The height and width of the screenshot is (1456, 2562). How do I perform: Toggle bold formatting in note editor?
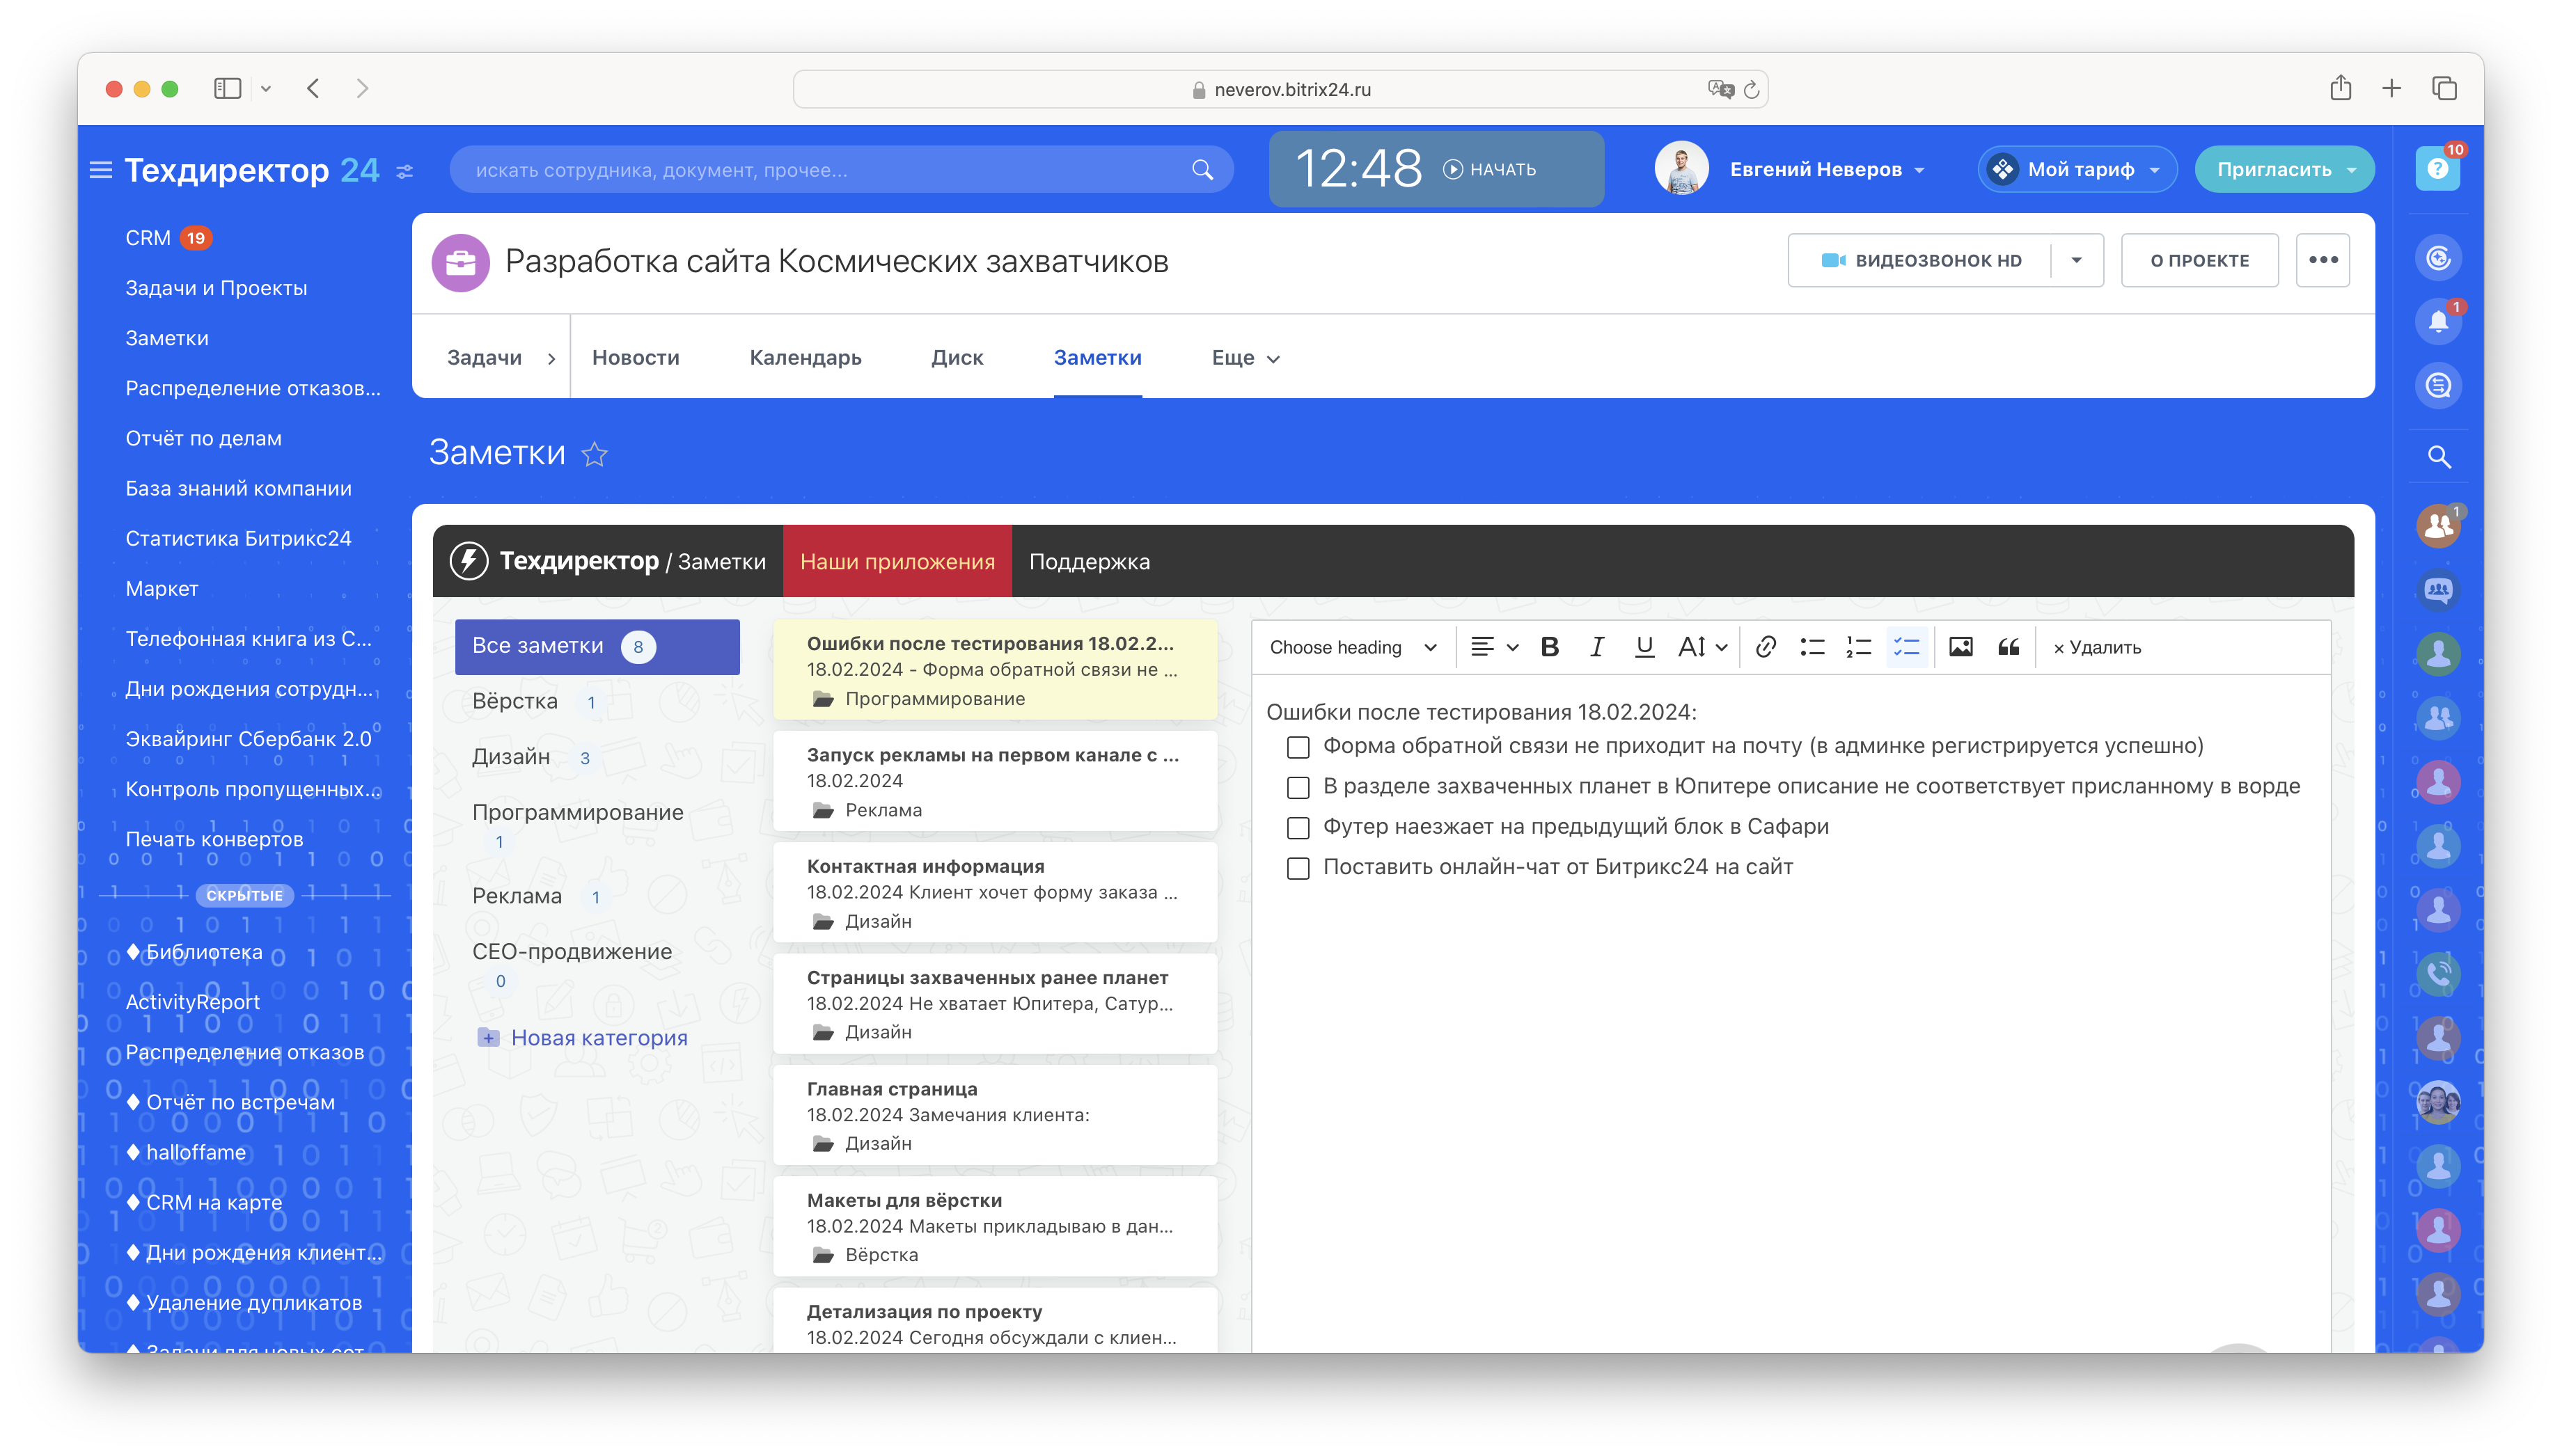[1549, 647]
